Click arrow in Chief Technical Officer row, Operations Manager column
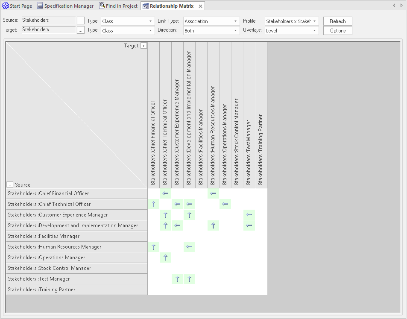The width and height of the screenshot is (407, 319). pyautogui.click(x=225, y=204)
